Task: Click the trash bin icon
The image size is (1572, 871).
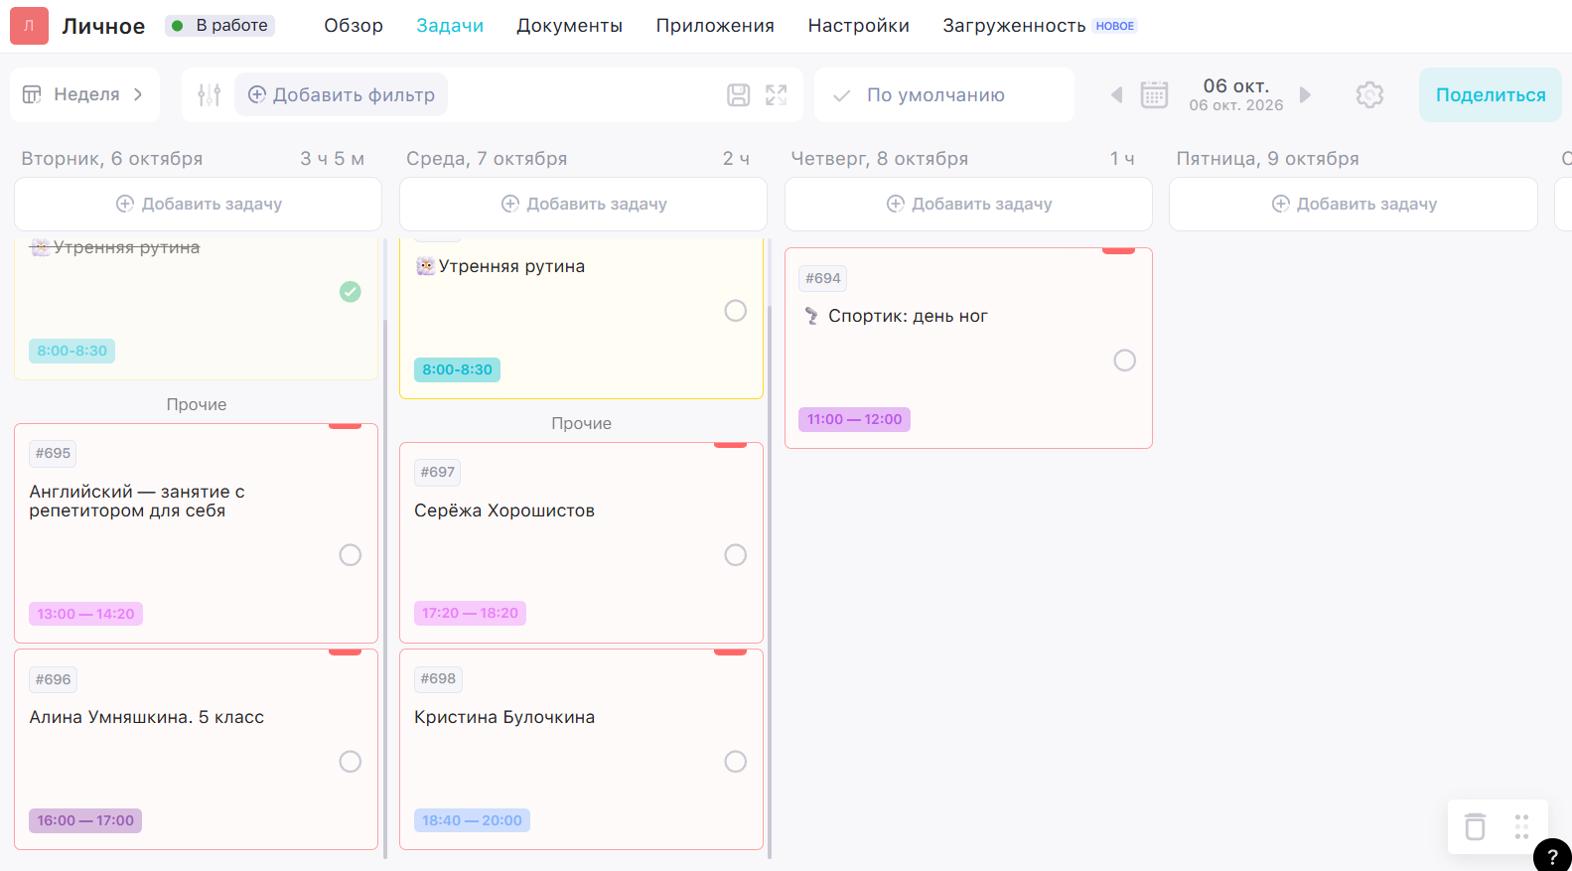Action: [1476, 826]
